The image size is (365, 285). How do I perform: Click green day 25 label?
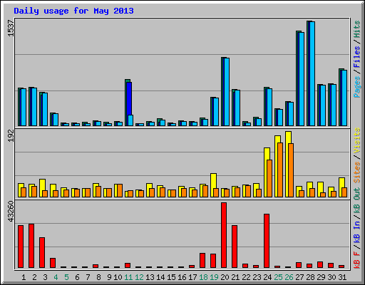click(278, 277)
